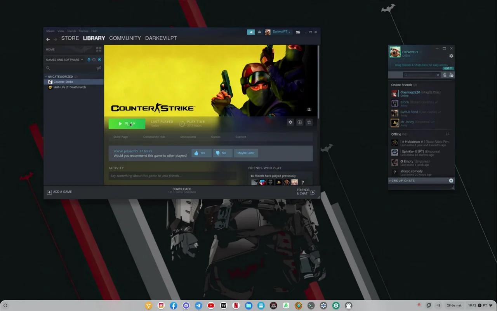497x311 pixels.
Task: Click Add a friend icon in Friends List
Action: click(451, 75)
